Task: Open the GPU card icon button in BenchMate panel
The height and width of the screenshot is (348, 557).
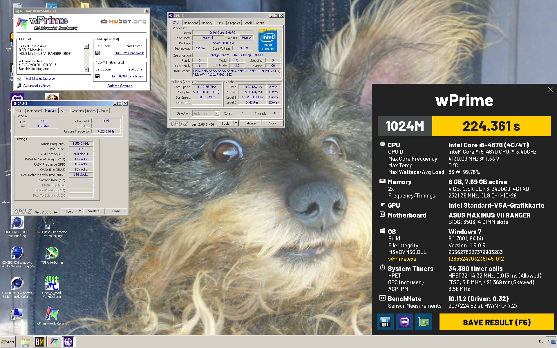Action: [x=424, y=322]
